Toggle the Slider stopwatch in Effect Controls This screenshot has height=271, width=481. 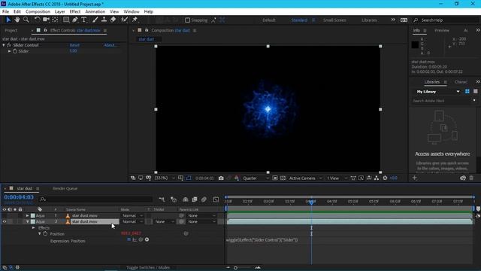click(15, 51)
